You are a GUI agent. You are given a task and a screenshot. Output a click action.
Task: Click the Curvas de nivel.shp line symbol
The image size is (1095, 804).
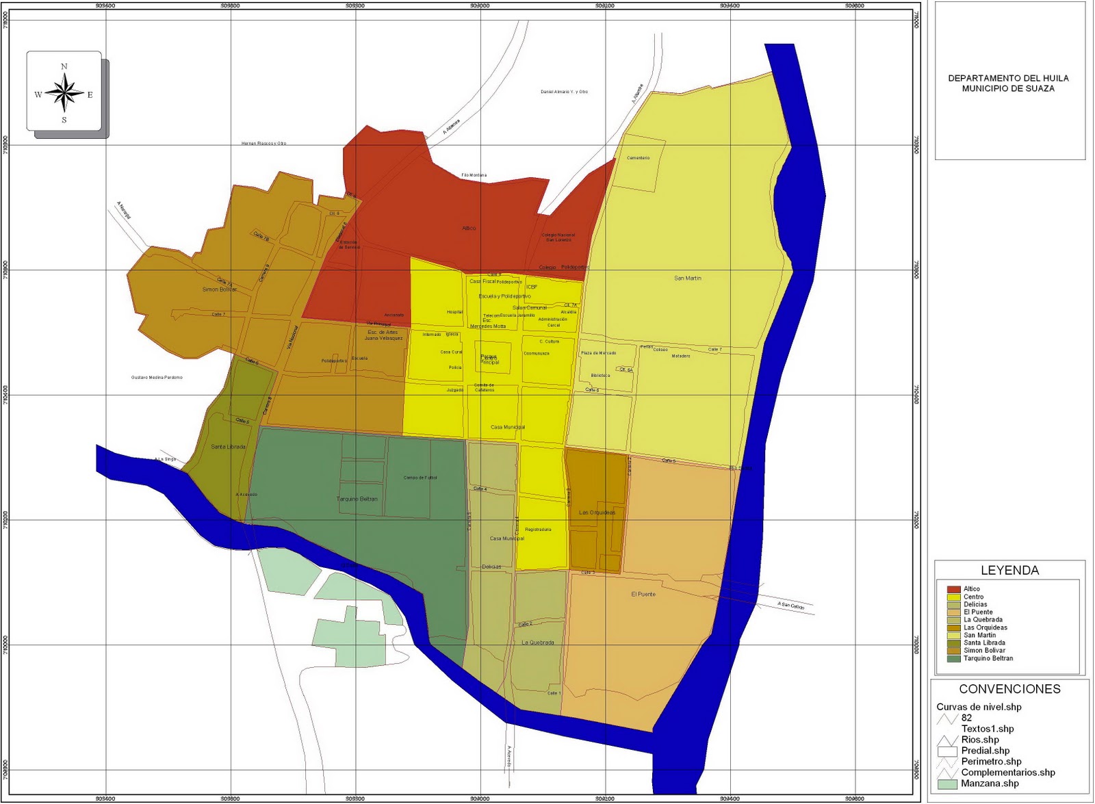948,719
